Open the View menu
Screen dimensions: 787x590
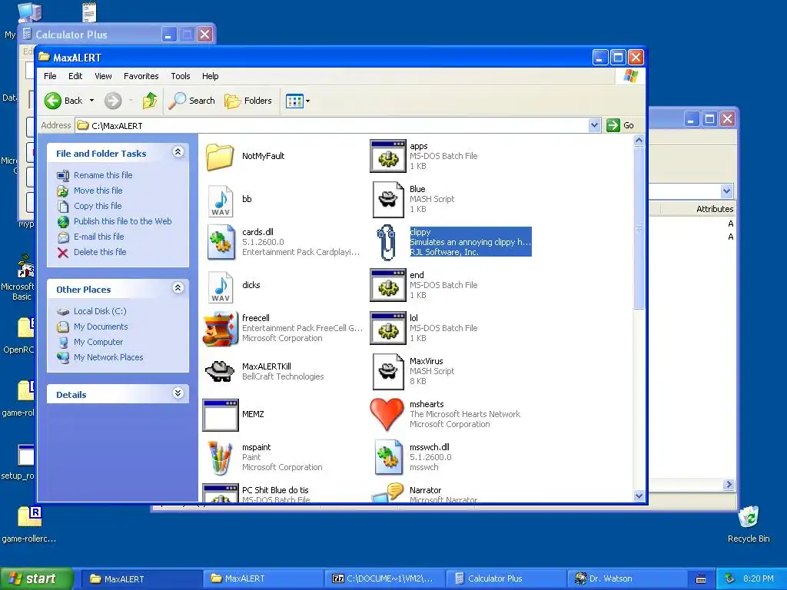pos(103,76)
